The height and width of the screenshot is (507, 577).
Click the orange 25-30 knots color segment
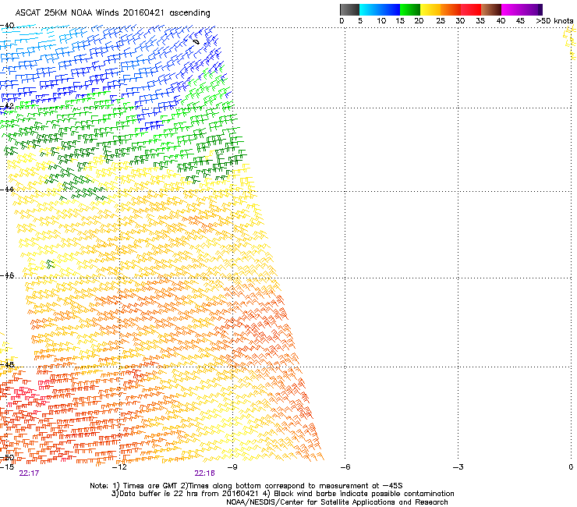[451, 9]
